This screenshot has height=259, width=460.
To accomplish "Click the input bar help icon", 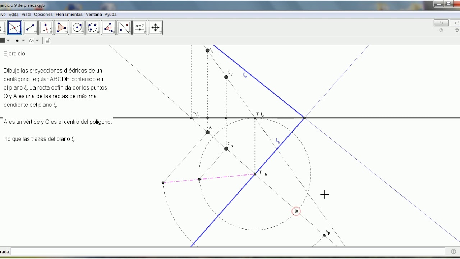I will click(453, 251).
